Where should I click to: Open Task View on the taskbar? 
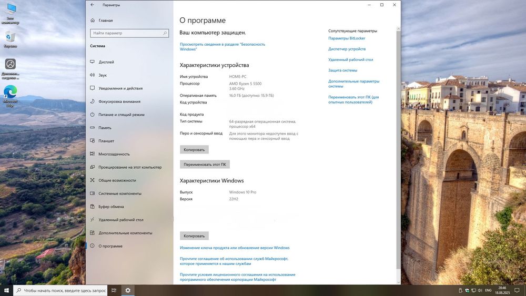[114, 290]
